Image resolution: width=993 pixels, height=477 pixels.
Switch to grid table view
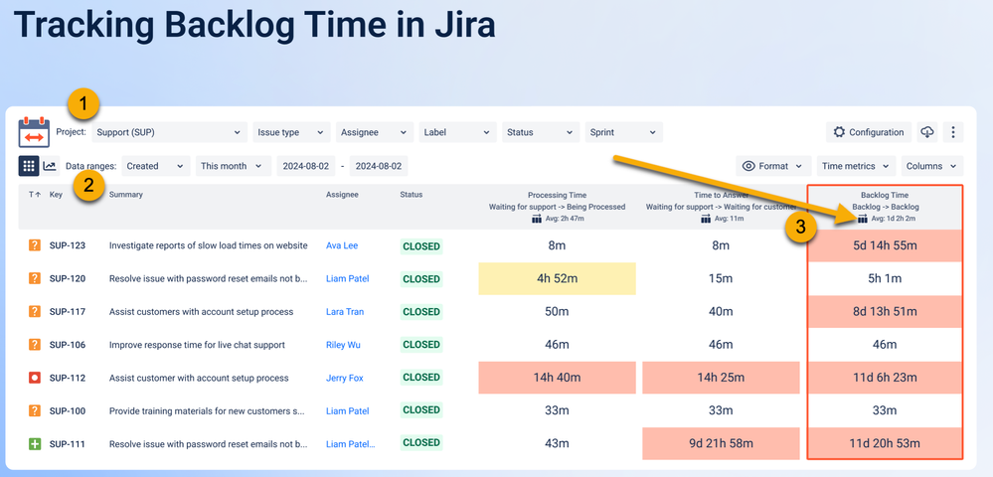coord(29,166)
